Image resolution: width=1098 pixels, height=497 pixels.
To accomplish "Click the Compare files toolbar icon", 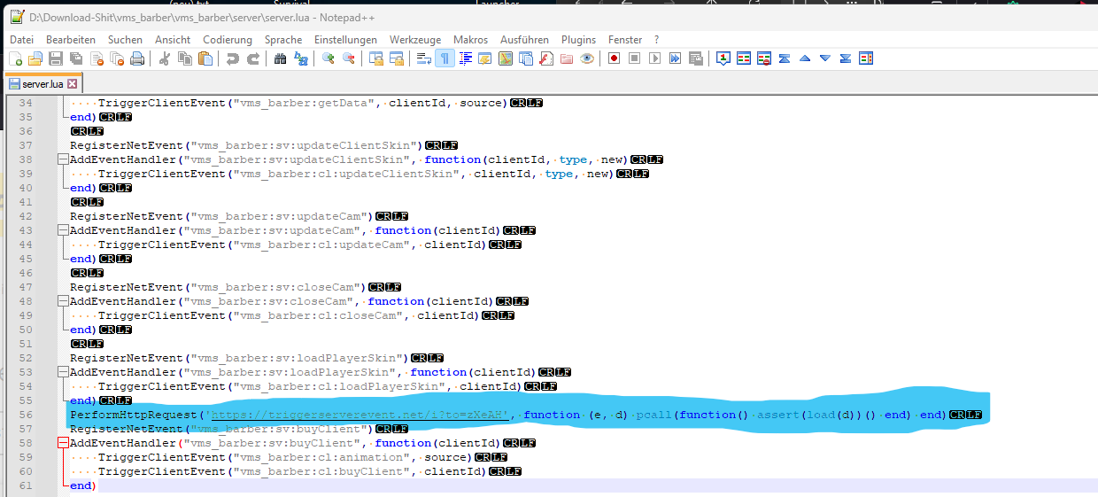I will [744, 58].
